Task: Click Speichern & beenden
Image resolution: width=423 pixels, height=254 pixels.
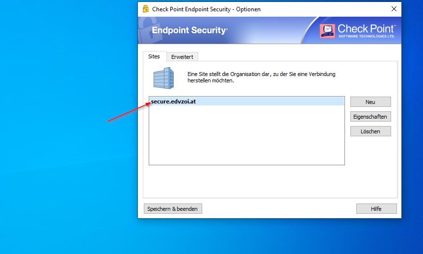Action: [172, 209]
